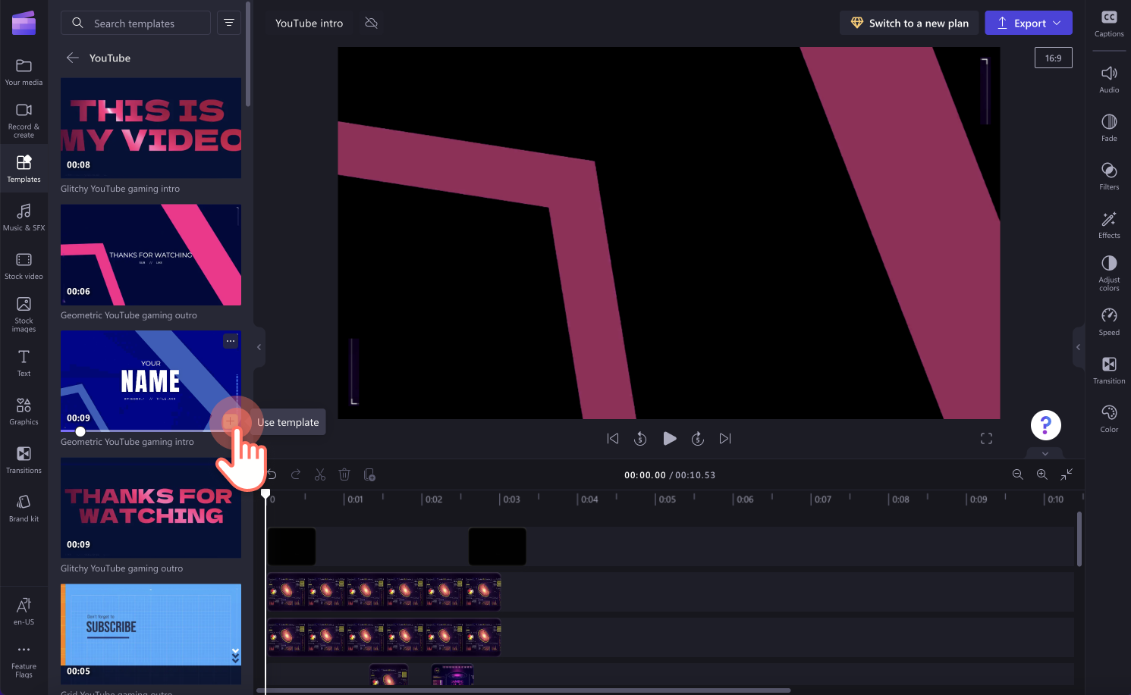Viewport: 1131px width, 695px height.
Task: Collapse the templates side panel
Action: 259,347
